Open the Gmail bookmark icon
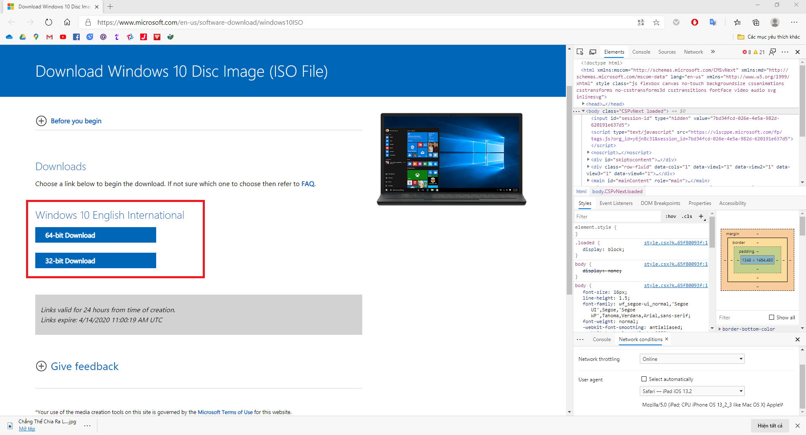The image size is (806, 435). coord(50,37)
